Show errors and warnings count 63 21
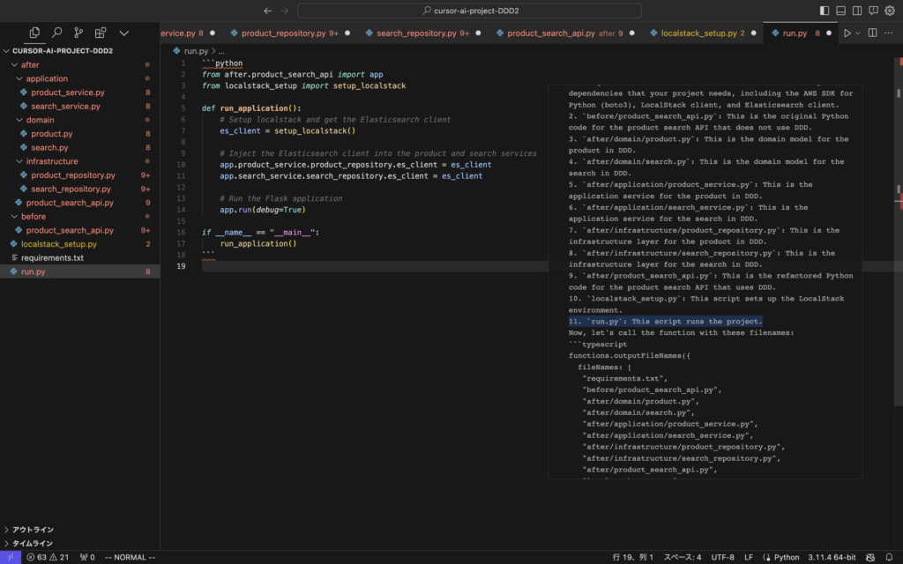This screenshot has height=564, width=903. click(48, 557)
